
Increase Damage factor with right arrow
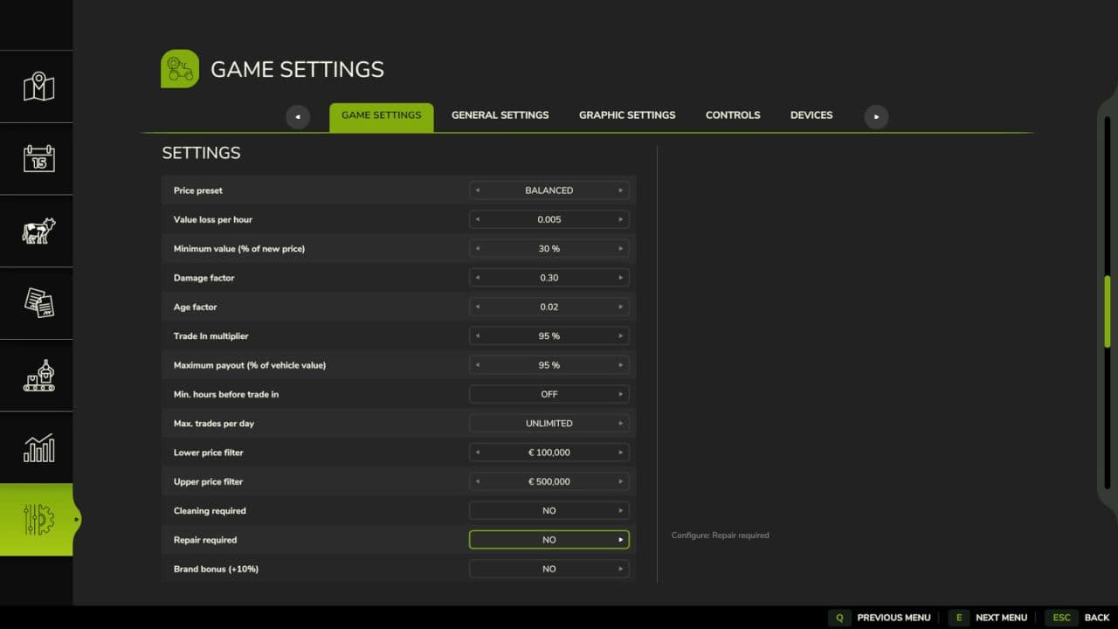[x=621, y=278]
